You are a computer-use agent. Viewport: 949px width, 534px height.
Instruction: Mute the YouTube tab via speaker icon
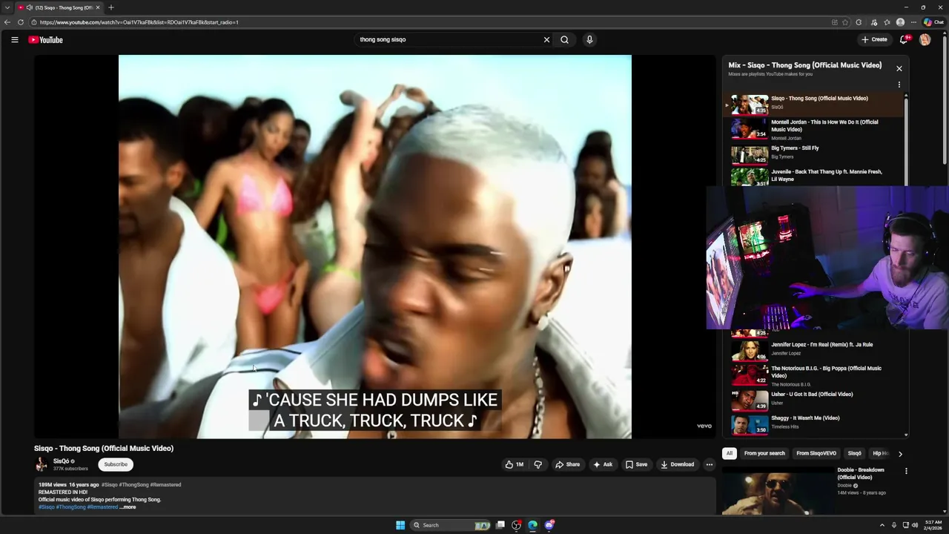(29, 7)
